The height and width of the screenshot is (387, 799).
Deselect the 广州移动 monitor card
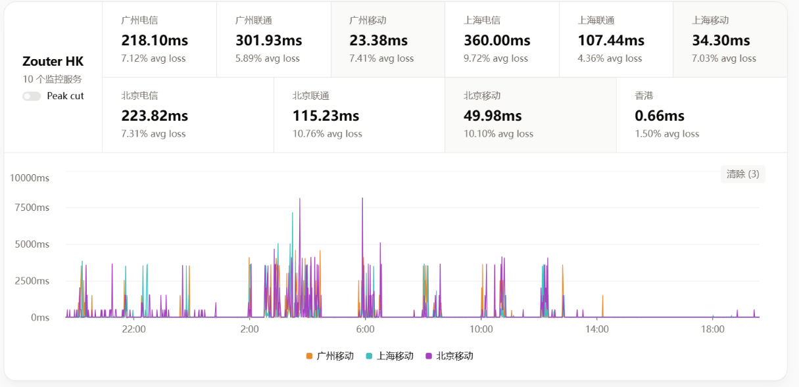(387, 39)
